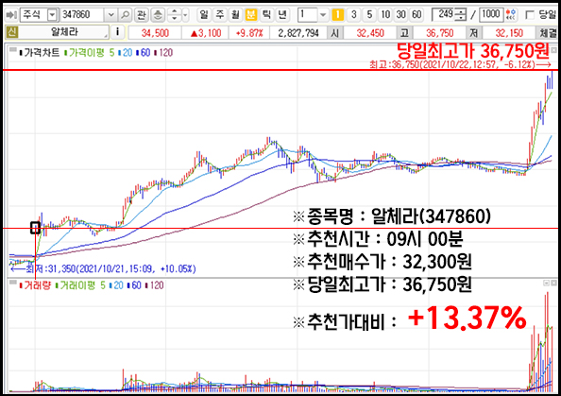Enable the 당일 checkbox
Viewport: 561px width, 396px height.
tap(530, 15)
